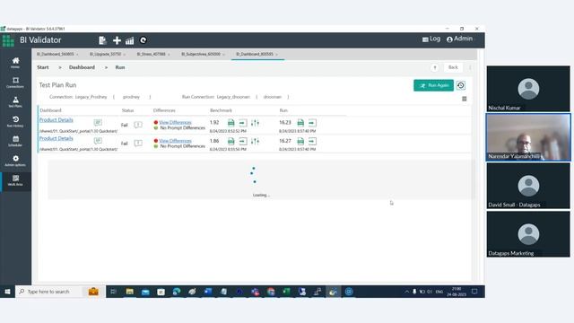Click the help question mark icon
The image size is (574, 323).
click(x=434, y=68)
